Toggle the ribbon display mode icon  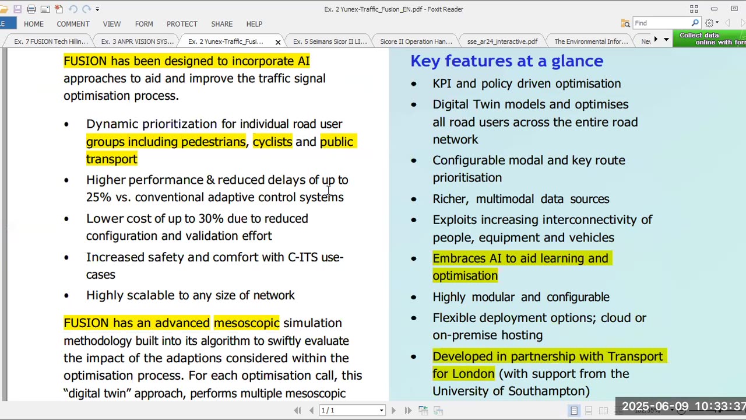tap(694, 9)
